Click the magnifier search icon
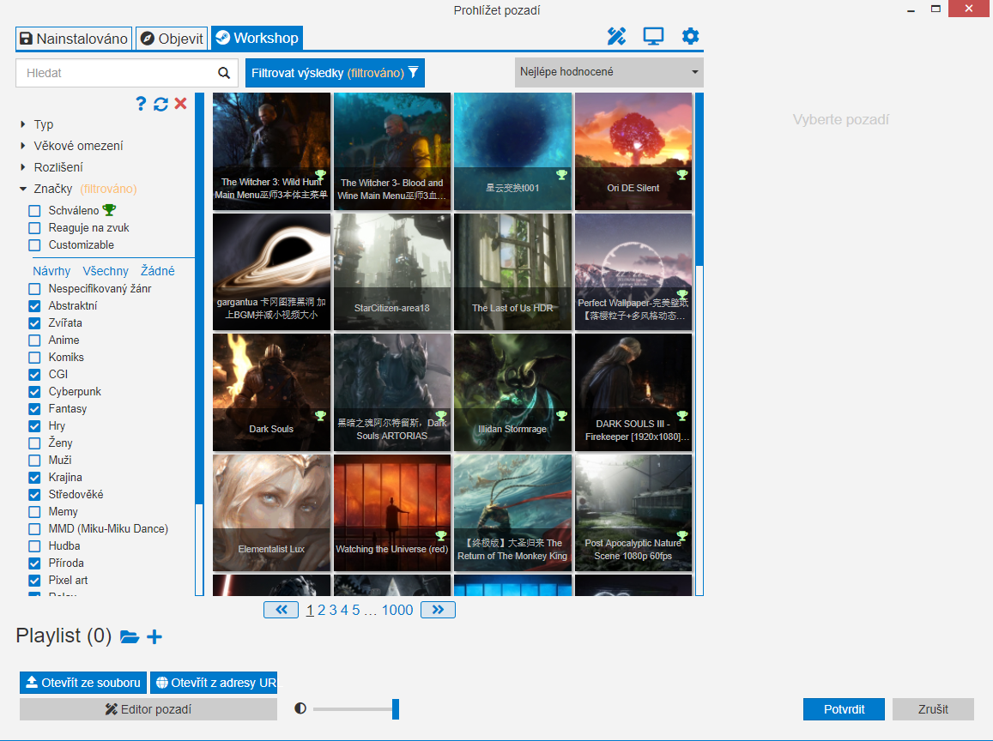The image size is (993, 741). point(224,73)
